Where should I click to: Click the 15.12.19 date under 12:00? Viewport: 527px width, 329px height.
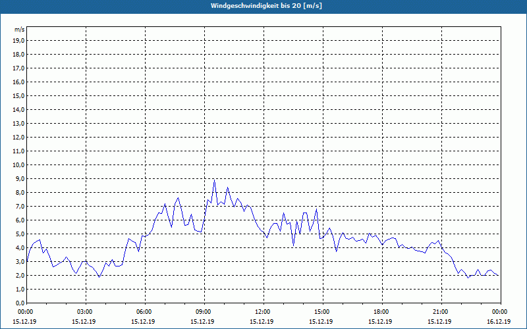coord(262,321)
